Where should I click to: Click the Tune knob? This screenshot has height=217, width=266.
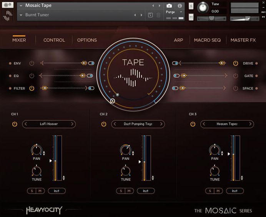[203, 8]
